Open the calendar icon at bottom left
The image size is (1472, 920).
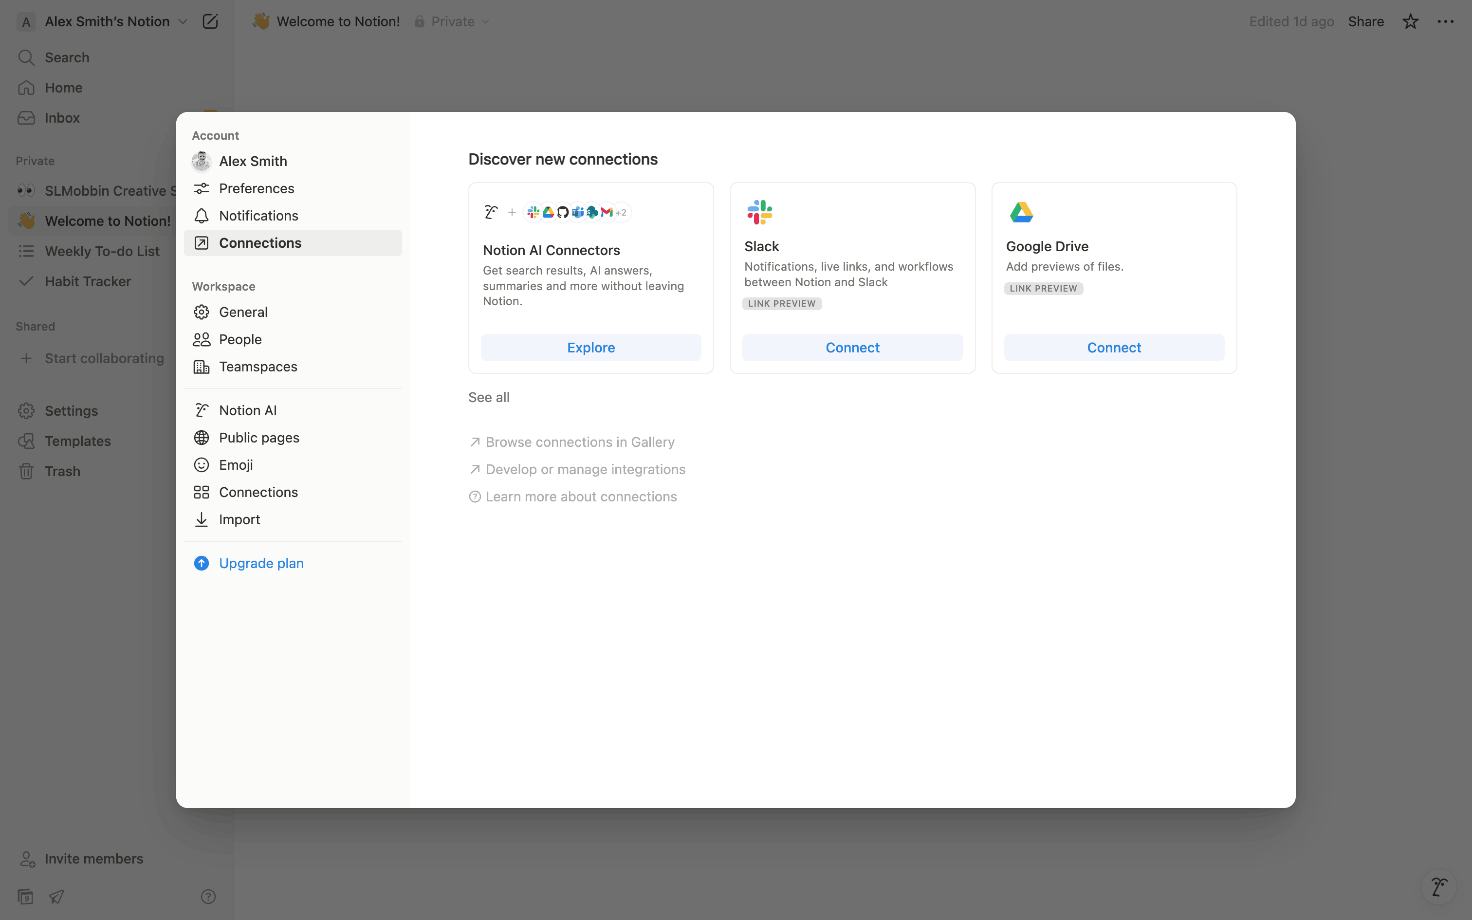pyautogui.click(x=25, y=896)
